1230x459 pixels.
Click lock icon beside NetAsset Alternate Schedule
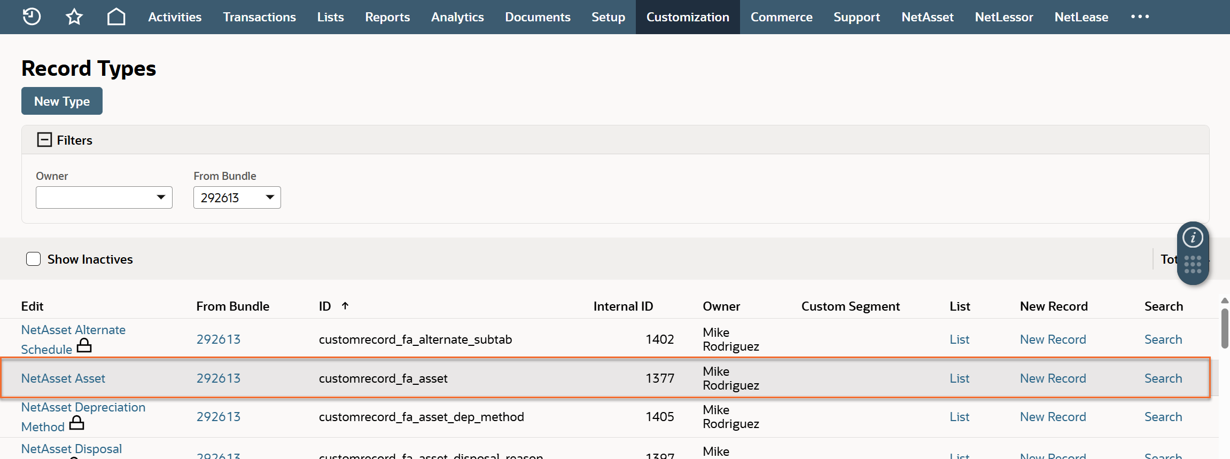click(x=84, y=346)
